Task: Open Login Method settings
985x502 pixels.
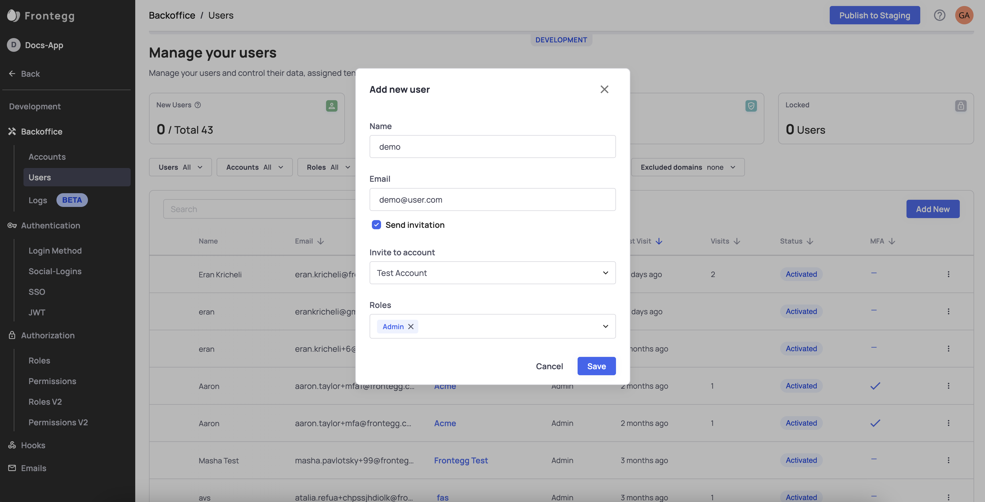Action: coord(55,251)
